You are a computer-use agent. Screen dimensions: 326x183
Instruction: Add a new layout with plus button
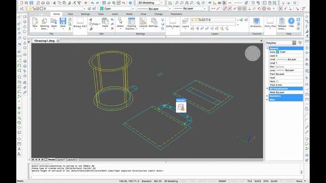click(x=78, y=160)
